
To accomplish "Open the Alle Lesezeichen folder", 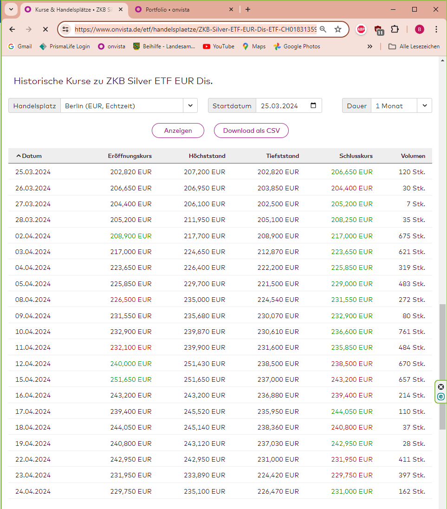I will [x=414, y=46].
